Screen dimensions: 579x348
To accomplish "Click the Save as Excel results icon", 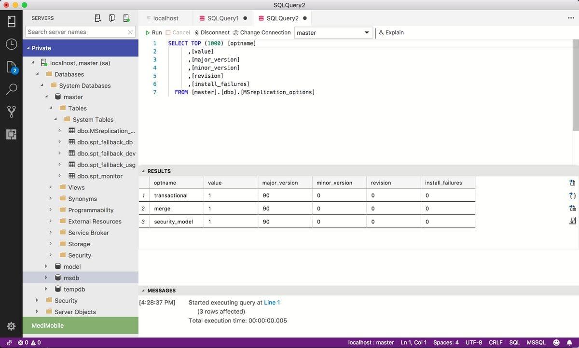I will [x=572, y=208].
